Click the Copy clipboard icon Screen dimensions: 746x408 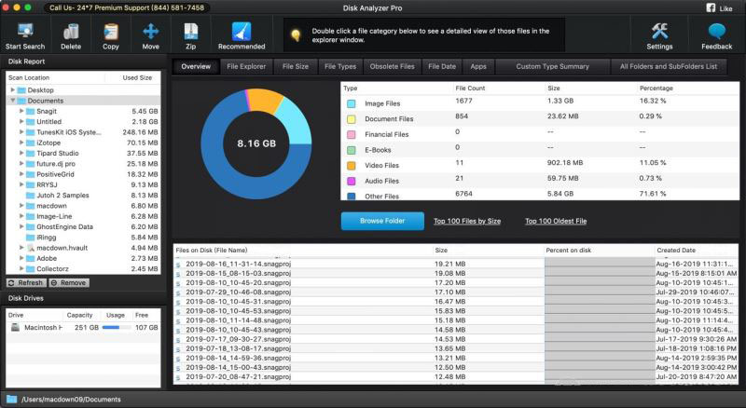[111, 32]
